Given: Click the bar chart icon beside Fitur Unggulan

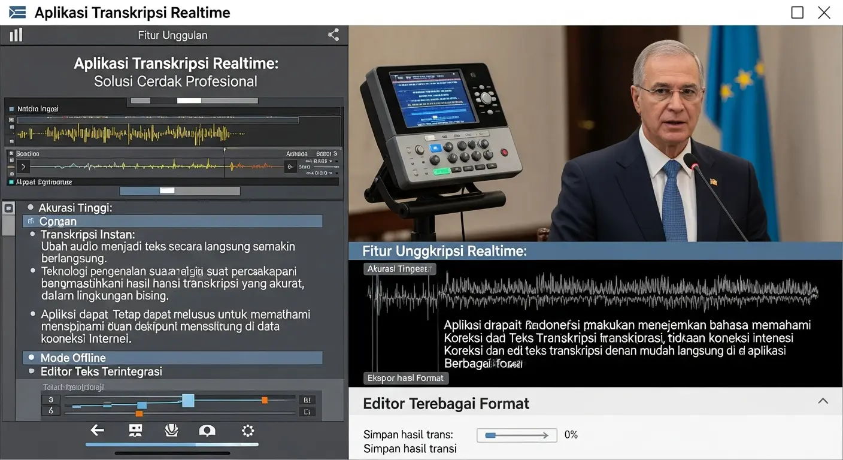Looking at the screenshot, I should pos(16,35).
